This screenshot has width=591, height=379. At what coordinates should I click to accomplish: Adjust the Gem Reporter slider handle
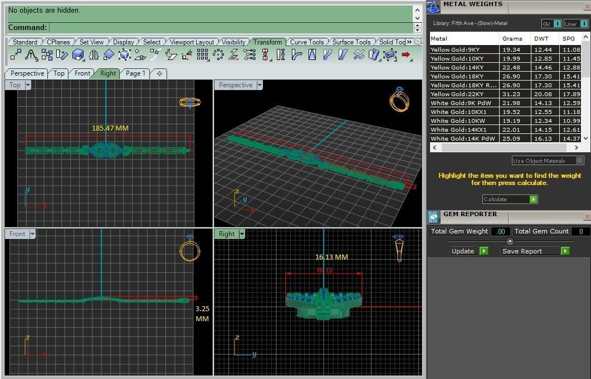(x=510, y=241)
